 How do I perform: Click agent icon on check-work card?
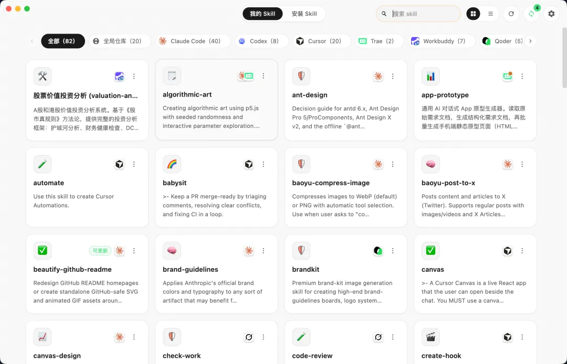click(x=249, y=337)
